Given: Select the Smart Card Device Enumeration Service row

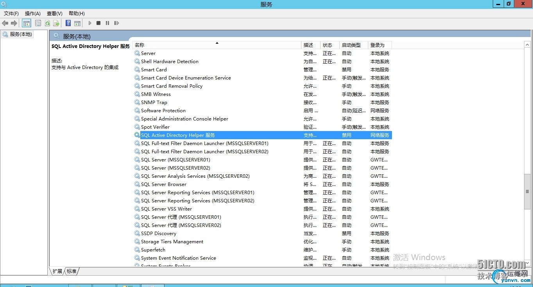Looking at the screenshot, I should 262,78.
